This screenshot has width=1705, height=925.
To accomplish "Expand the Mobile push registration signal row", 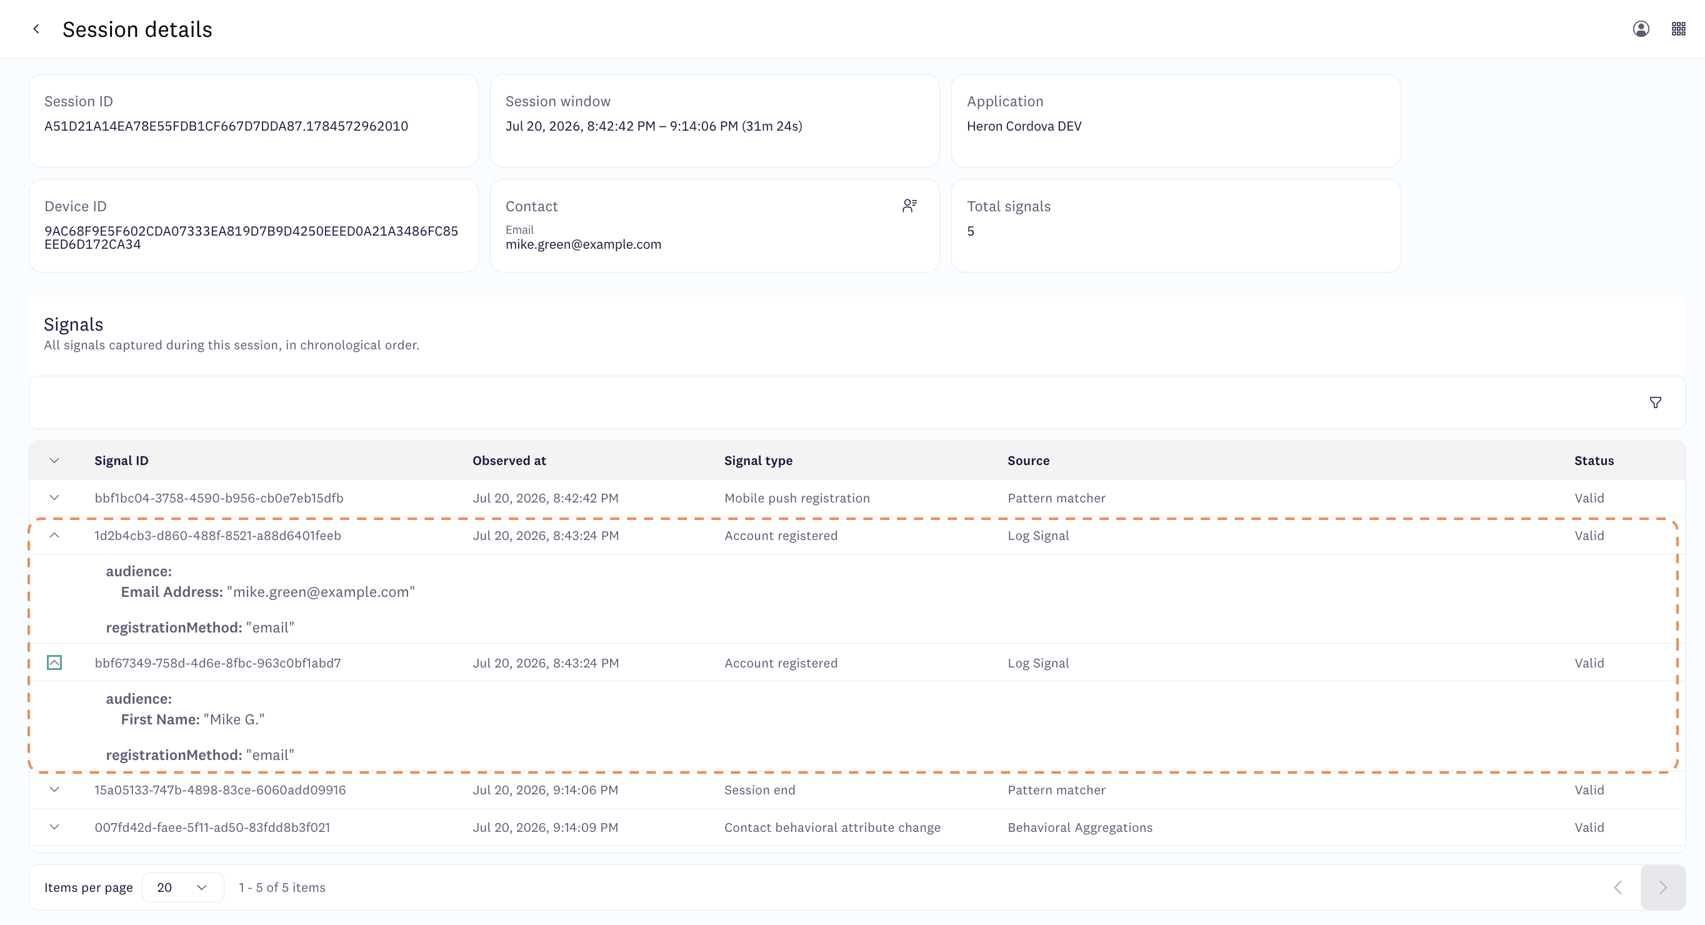I will point(54,497).
